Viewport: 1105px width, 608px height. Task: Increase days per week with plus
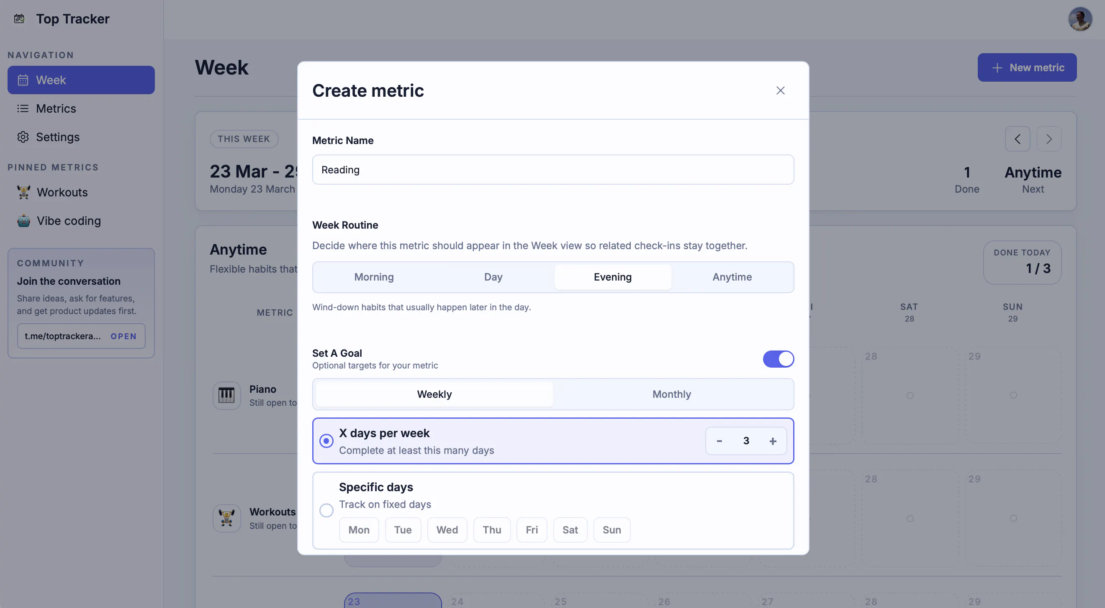click(x=773, y=441)
